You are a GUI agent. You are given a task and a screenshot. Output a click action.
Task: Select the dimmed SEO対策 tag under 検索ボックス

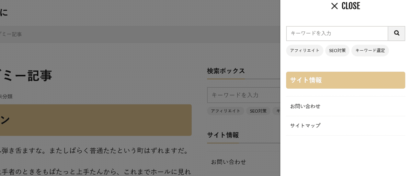(x=258, y=111)
